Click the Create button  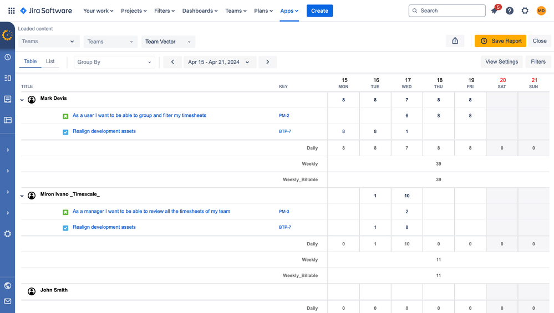pyautogui.click(x=319, y=11)
